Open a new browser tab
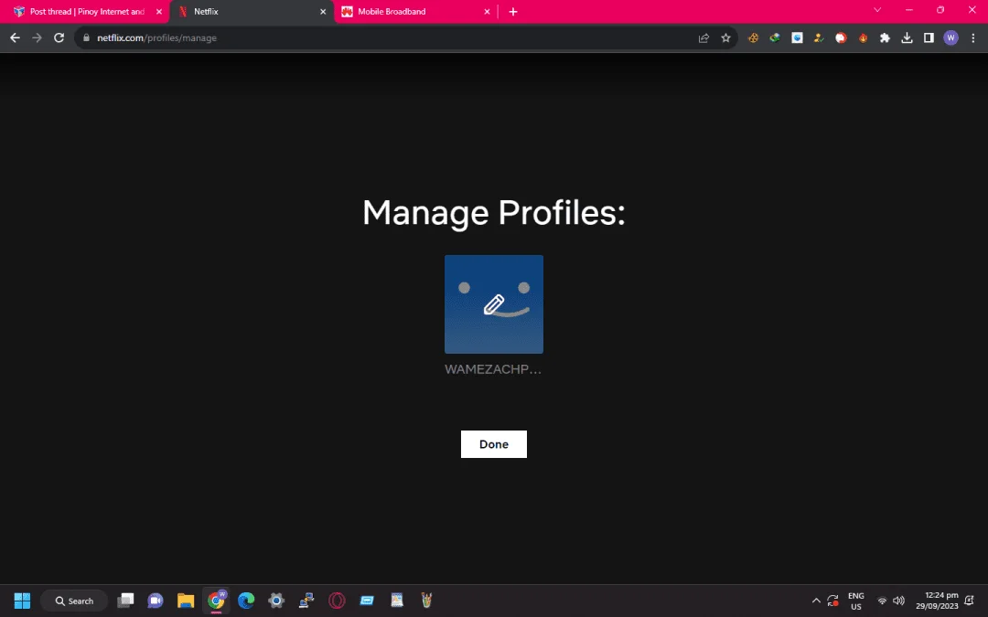Screen dimensions: 988x617 (513, 11)
